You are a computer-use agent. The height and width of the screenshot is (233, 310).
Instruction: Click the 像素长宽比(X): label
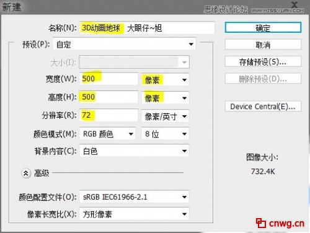[x=52, y=214]
